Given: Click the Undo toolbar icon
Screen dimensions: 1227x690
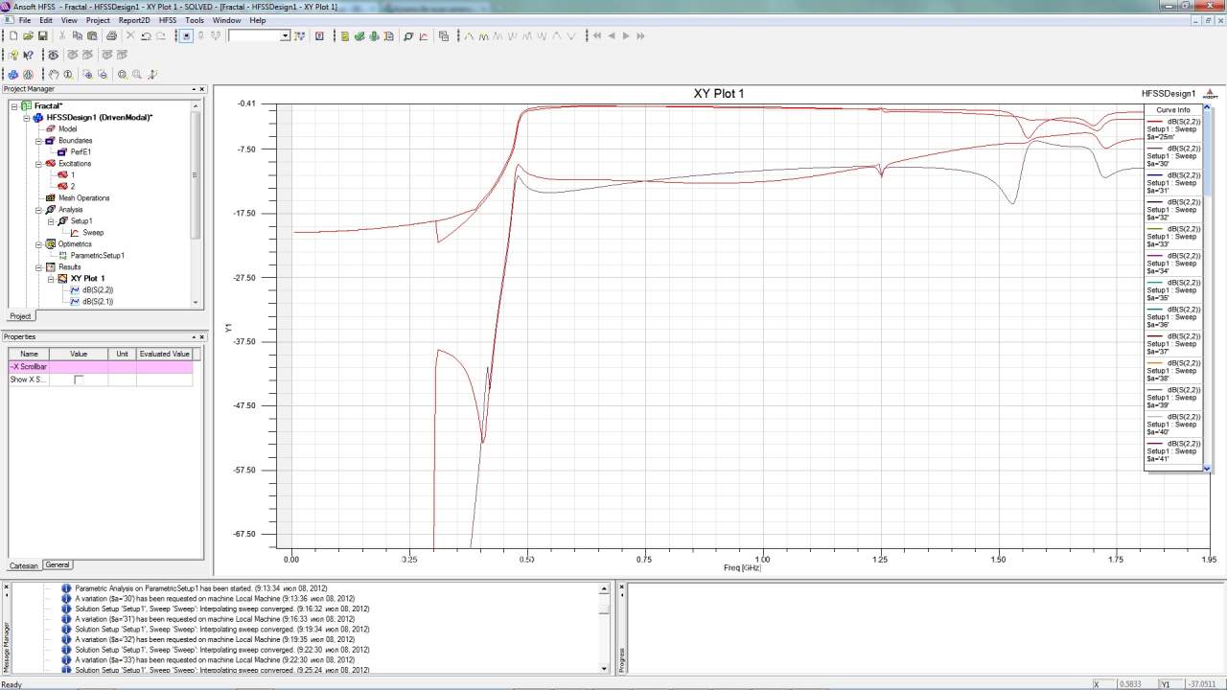Looking at the screenshot, I should 146,36.
